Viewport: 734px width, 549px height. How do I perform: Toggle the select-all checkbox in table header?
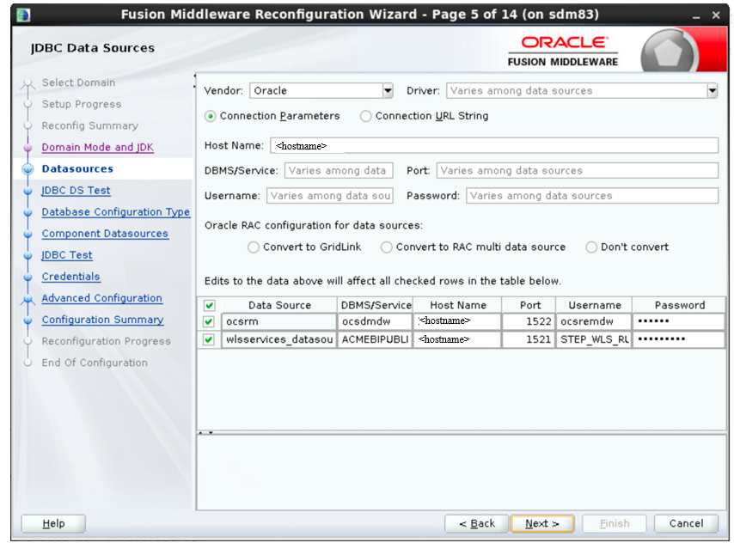point(209,306)
